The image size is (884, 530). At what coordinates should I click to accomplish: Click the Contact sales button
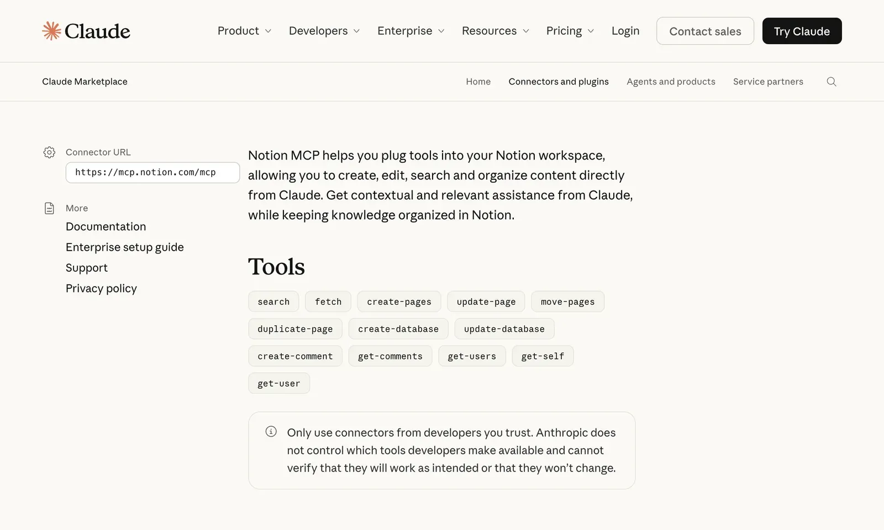pyautogui.click(x=705, y=31)
